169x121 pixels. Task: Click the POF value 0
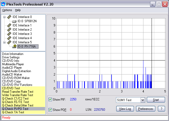[x=71, y=110]
